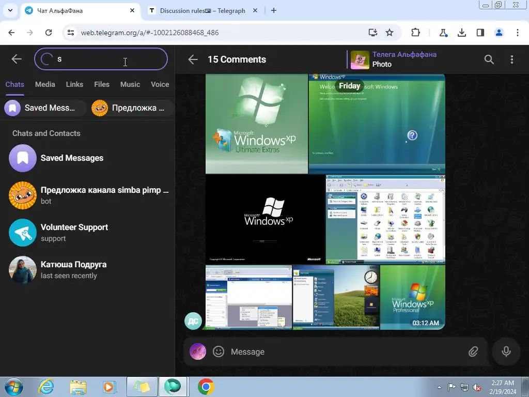529x397 pixels.
Task: Switch to the Voice tab
Action: click(x=160, y=84)
